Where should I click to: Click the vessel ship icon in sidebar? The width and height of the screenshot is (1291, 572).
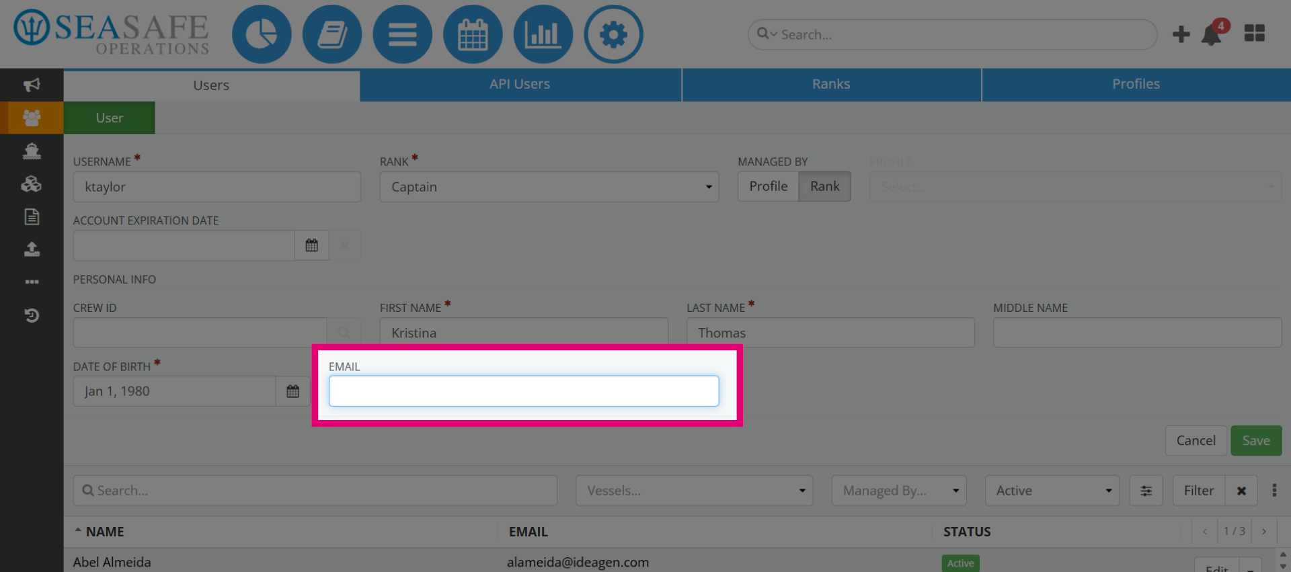32,151
